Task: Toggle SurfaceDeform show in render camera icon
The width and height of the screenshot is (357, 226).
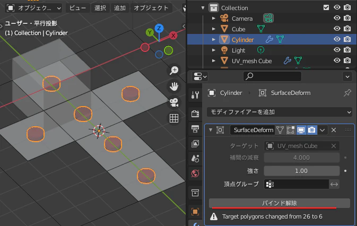Action: click(x=312, y=130)
